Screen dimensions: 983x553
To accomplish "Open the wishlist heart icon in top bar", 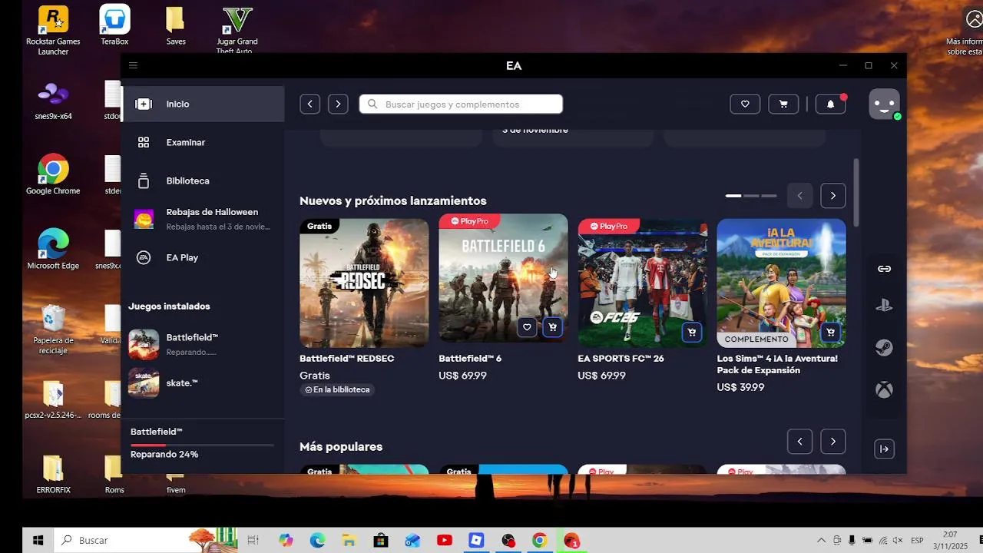I will coord(745,104).
